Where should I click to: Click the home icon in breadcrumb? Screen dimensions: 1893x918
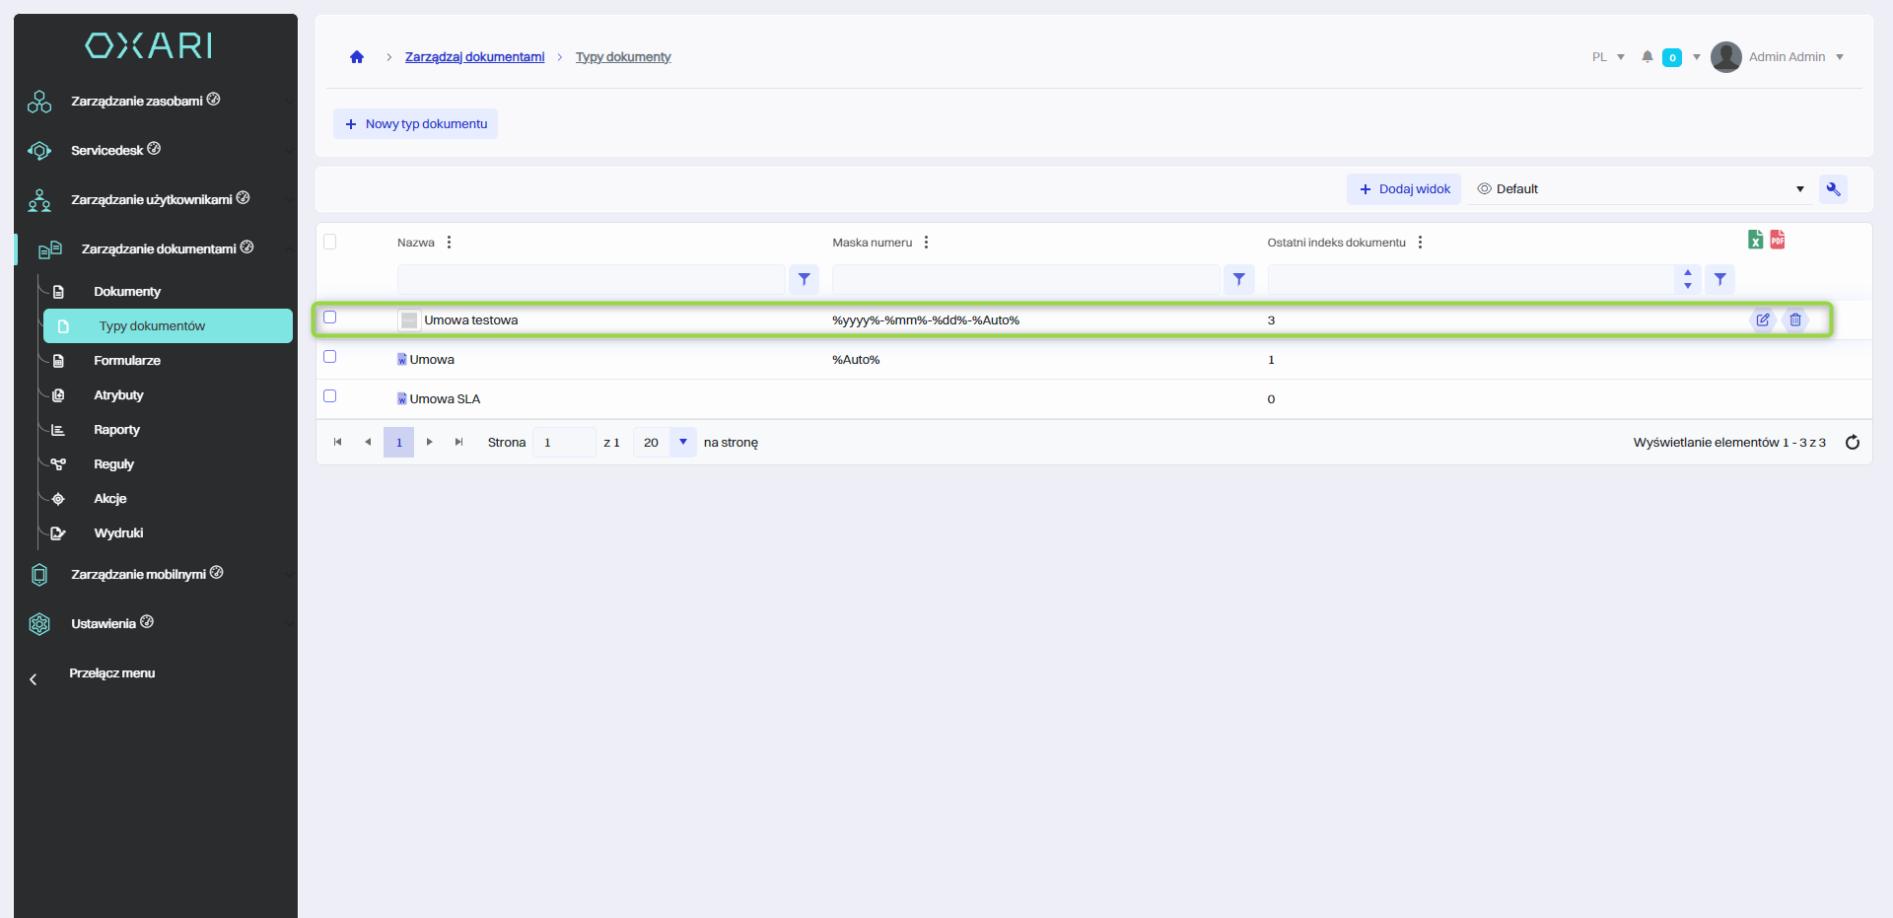click(x=357, y=57)
